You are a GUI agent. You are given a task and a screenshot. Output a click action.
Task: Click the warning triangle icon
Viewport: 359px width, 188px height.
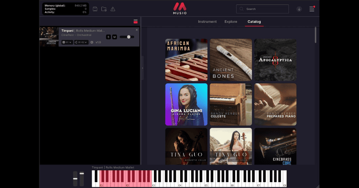pyautogui.click(x=113, y=9)
